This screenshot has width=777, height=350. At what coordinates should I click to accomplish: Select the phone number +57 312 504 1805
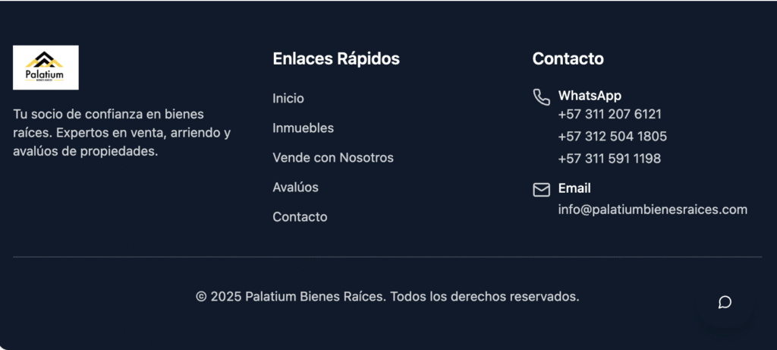612,137
